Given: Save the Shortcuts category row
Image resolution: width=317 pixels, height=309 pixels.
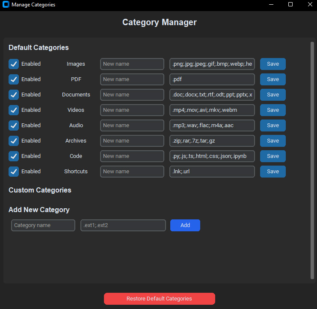Looking at the screenshot, I should click(x=273, y=172).
